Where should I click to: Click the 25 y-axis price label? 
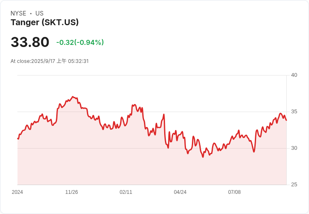pos(294,185)
